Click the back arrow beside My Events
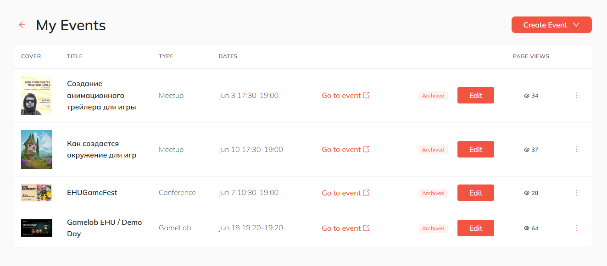607x266 pixels. click(22, 25)
